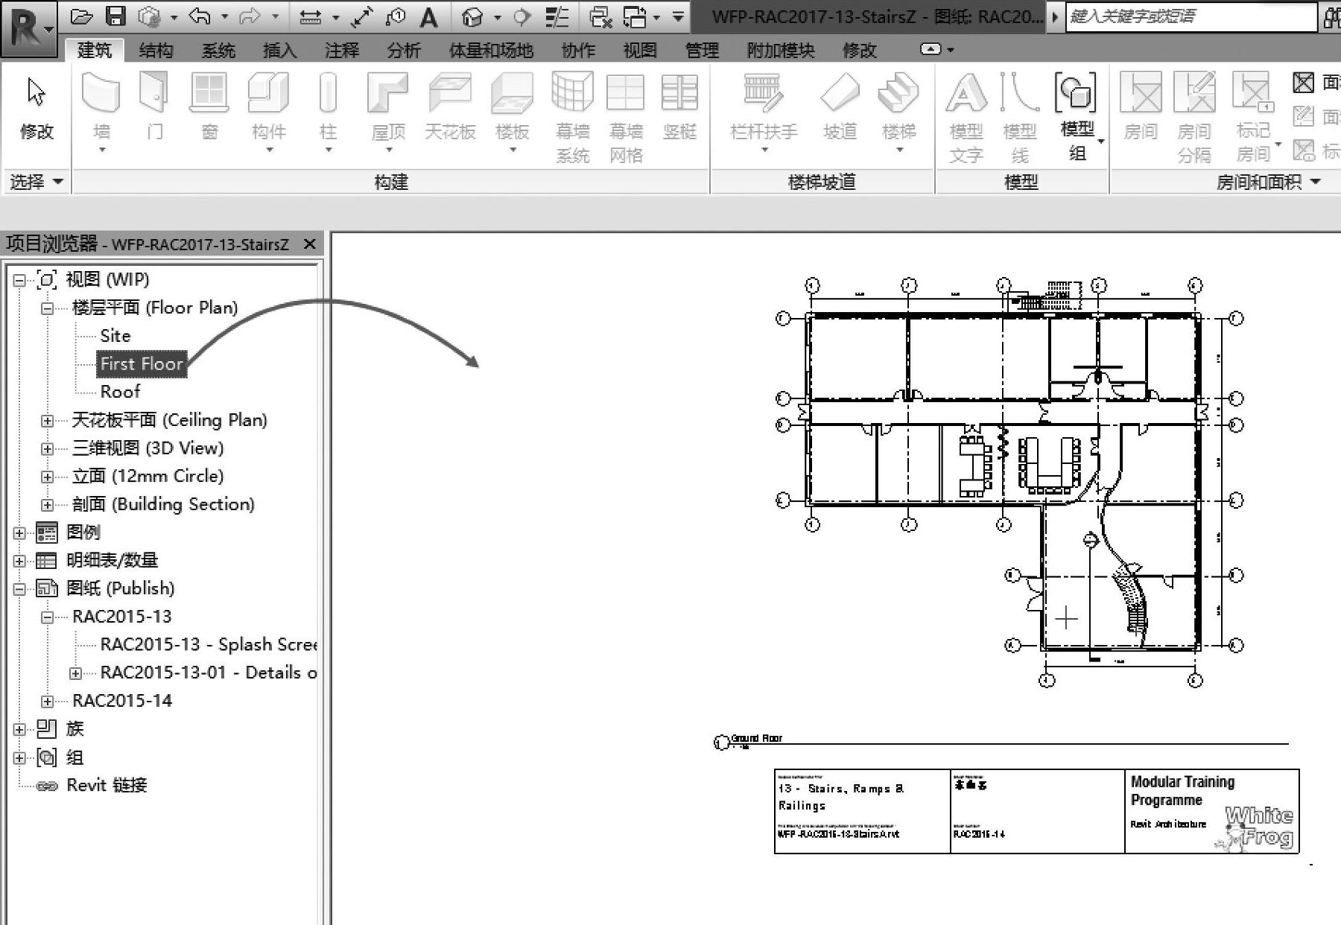Close the project browser panel
This screenshot has width=1341, height=925.
310,244
